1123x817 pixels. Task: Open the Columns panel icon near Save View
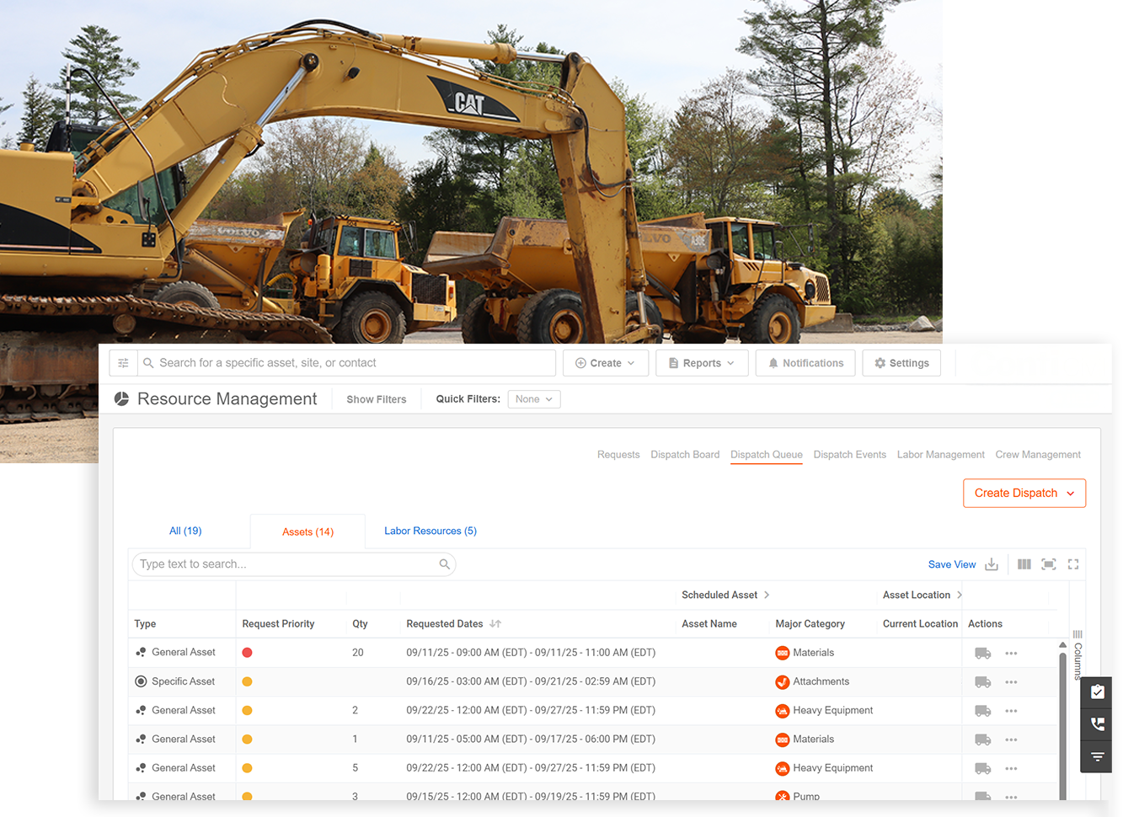[1024, 563]
